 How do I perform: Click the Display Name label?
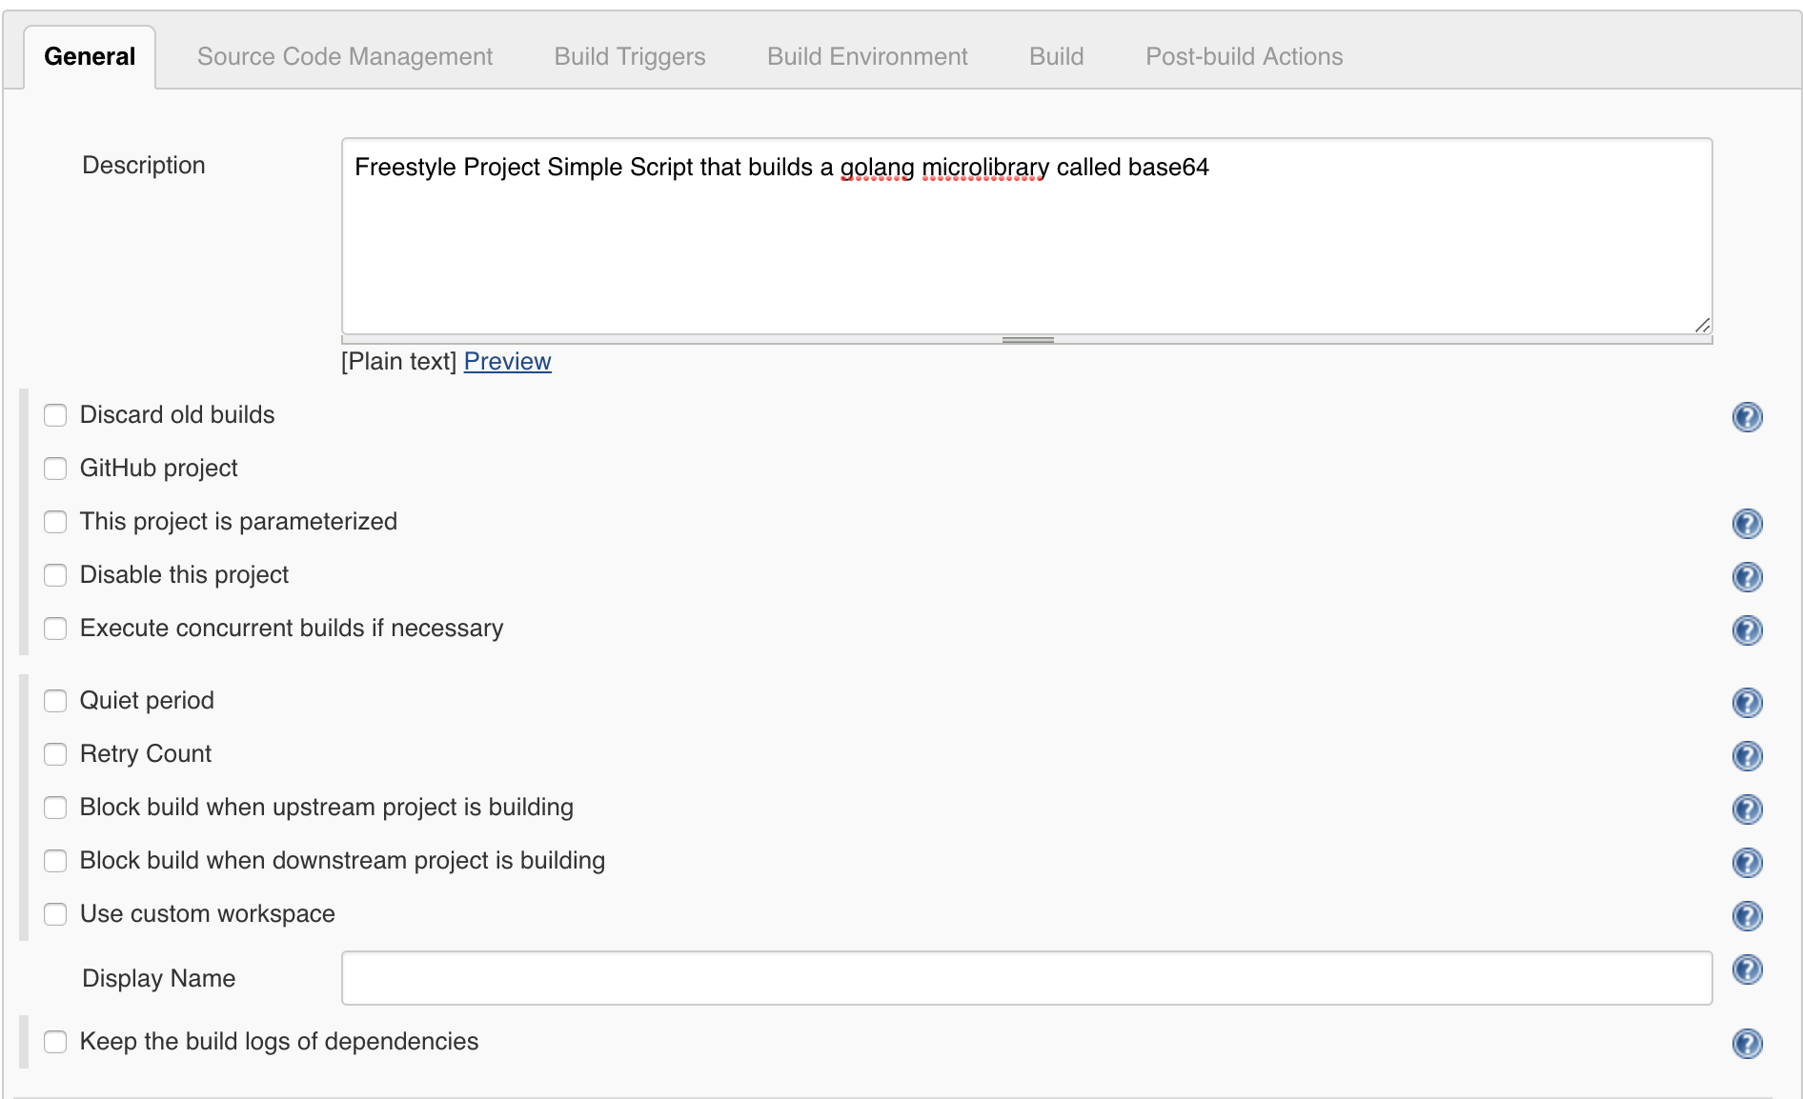coord(158,979)
